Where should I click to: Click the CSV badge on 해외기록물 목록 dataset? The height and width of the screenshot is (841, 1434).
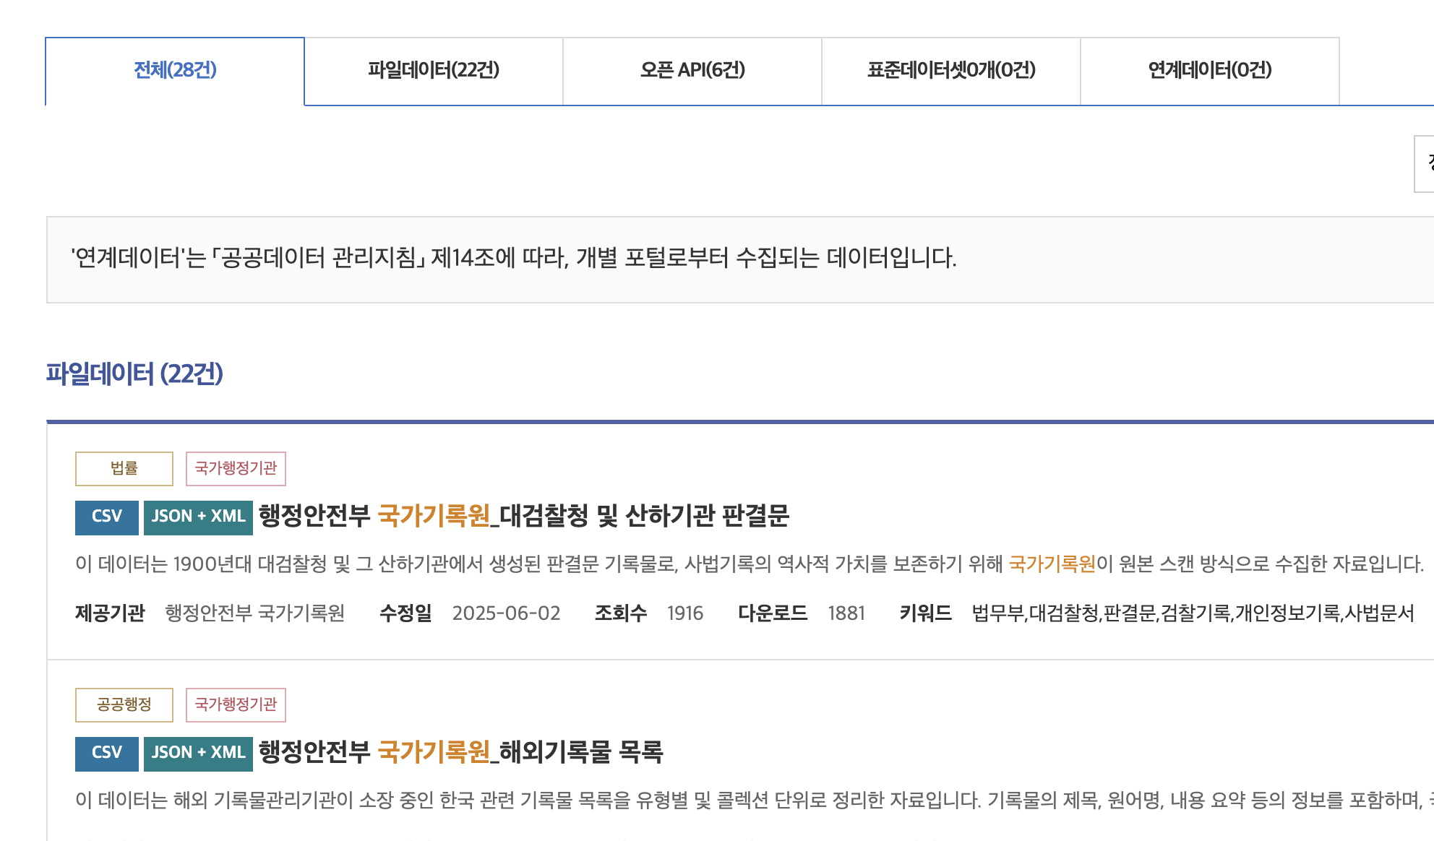click(106, 753)
